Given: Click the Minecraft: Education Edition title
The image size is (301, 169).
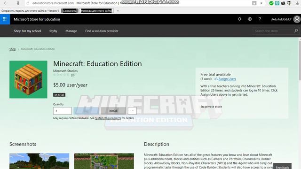Looking at the screenshot, I should tap(97, 64).
